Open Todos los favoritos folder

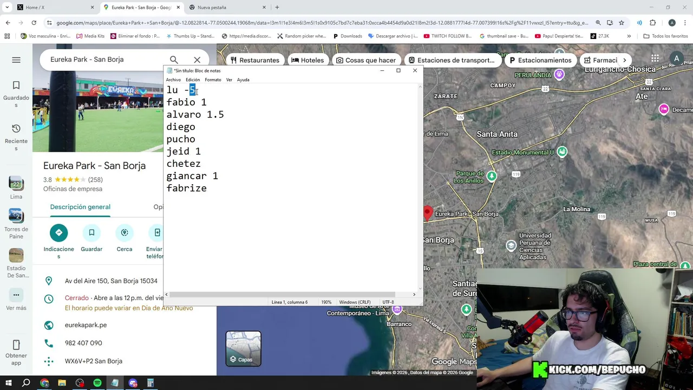tap(665, 36)
